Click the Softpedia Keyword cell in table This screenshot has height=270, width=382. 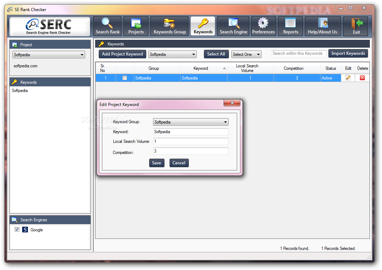tap(204, 78)
